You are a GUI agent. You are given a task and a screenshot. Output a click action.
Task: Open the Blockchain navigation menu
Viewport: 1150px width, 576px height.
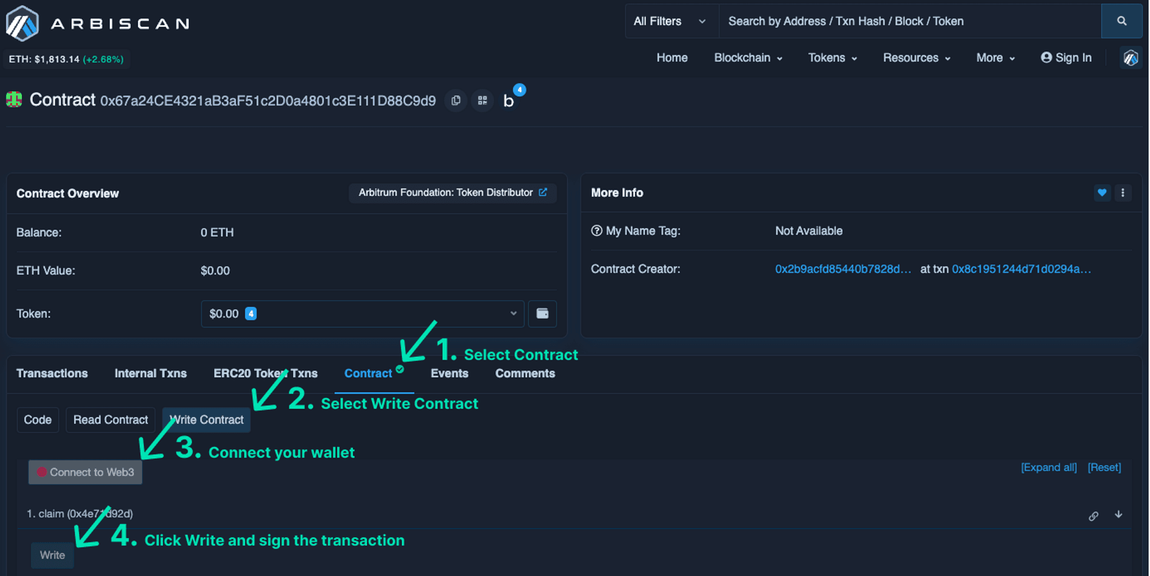[747, 57]
